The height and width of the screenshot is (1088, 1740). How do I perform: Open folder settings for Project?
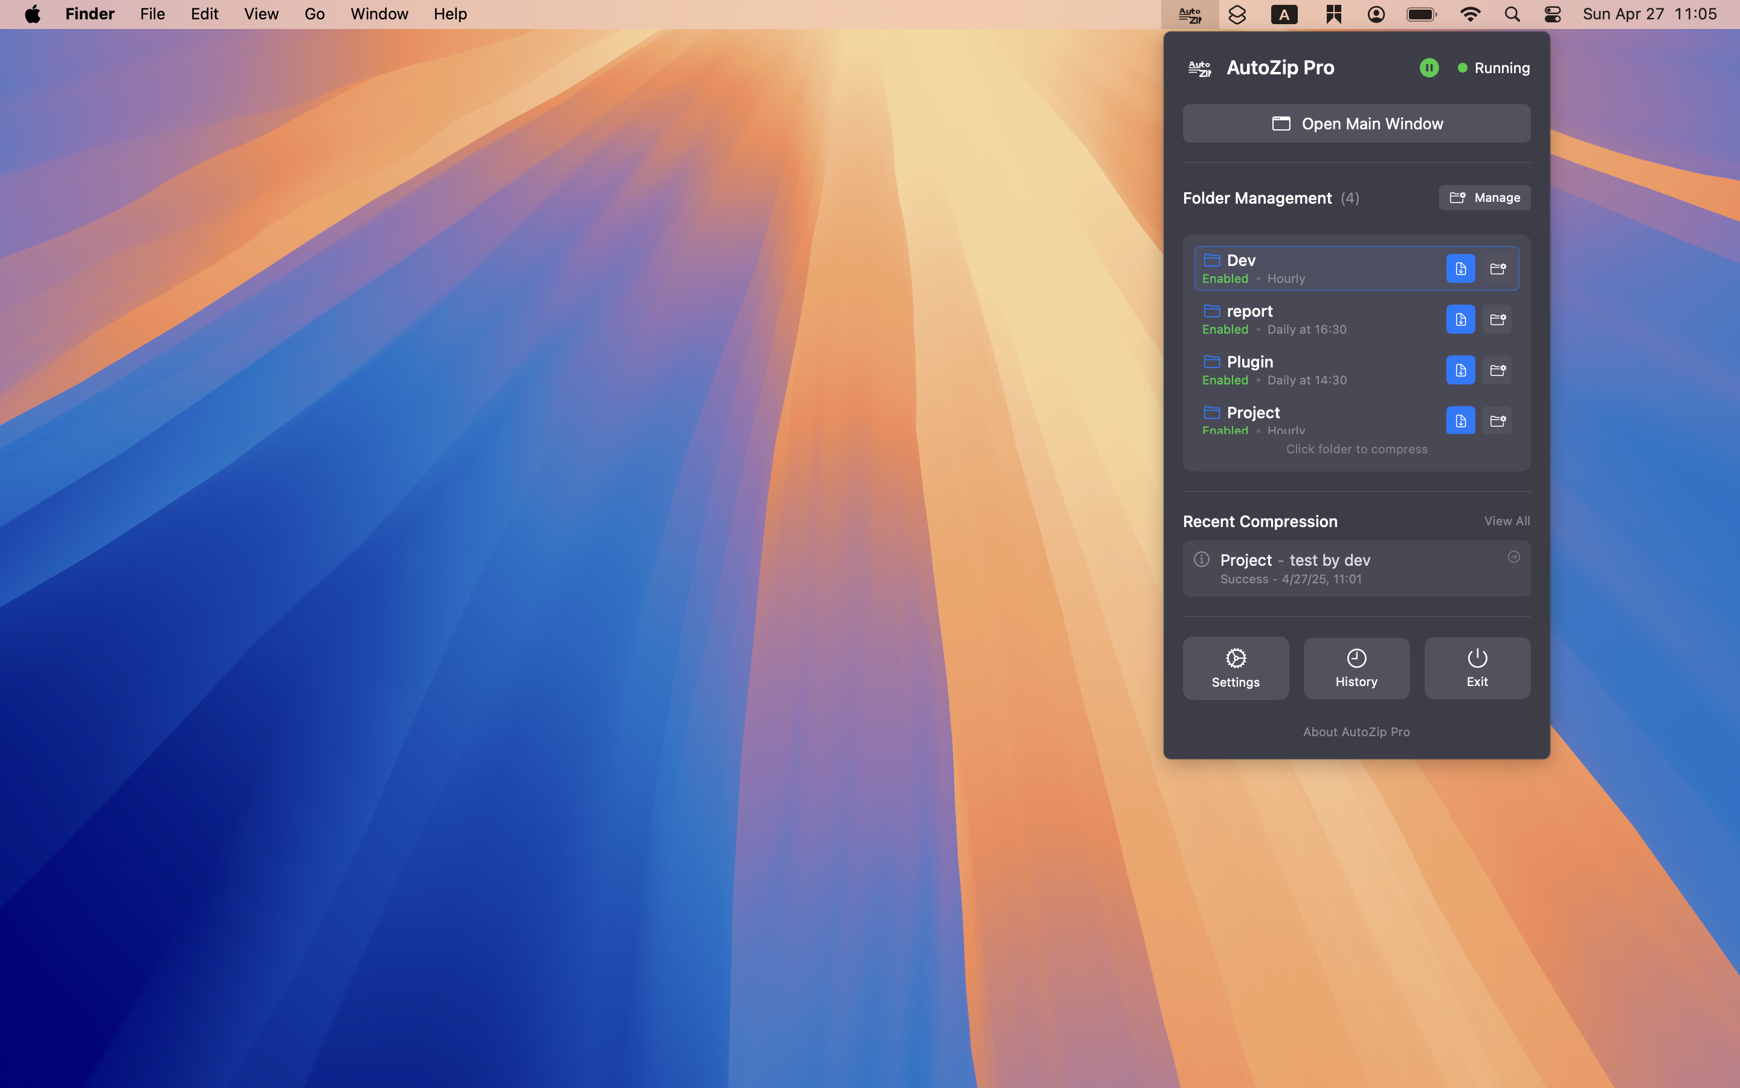pyautogui.click(x=1497, y=420)
